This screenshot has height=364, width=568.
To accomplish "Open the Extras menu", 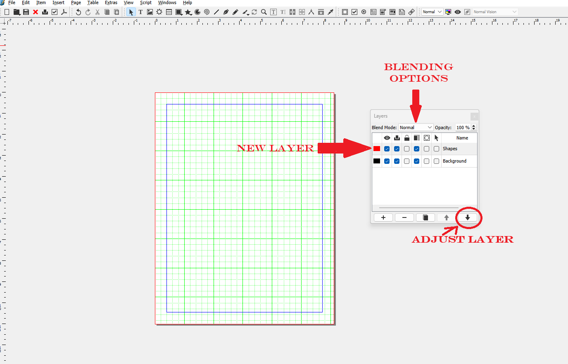I will coord(111,2).
